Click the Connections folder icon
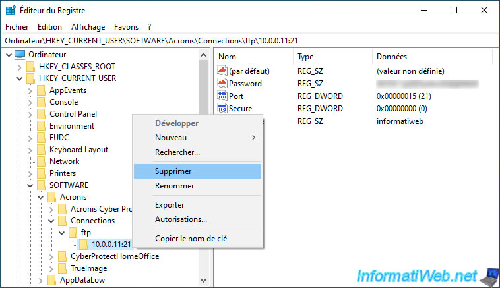This screenshot has height=288, width=500. click(x=63, y=221)
